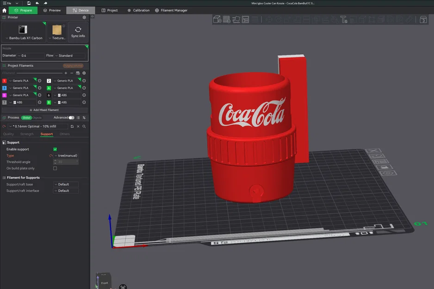Add a filament with the plus icon
The image size is (434, 289).
pyautogui.click(x=66, y=73)
